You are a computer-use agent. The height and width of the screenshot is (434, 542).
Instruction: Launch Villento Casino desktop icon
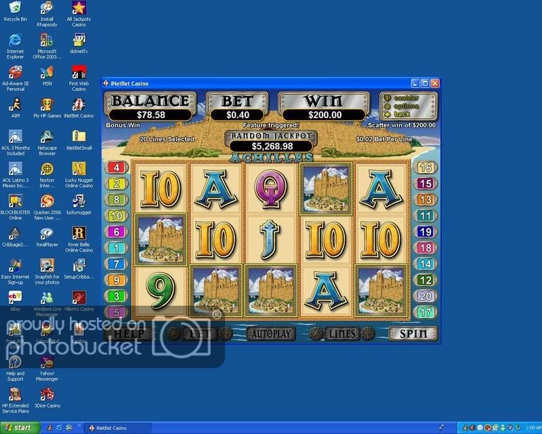79,301
